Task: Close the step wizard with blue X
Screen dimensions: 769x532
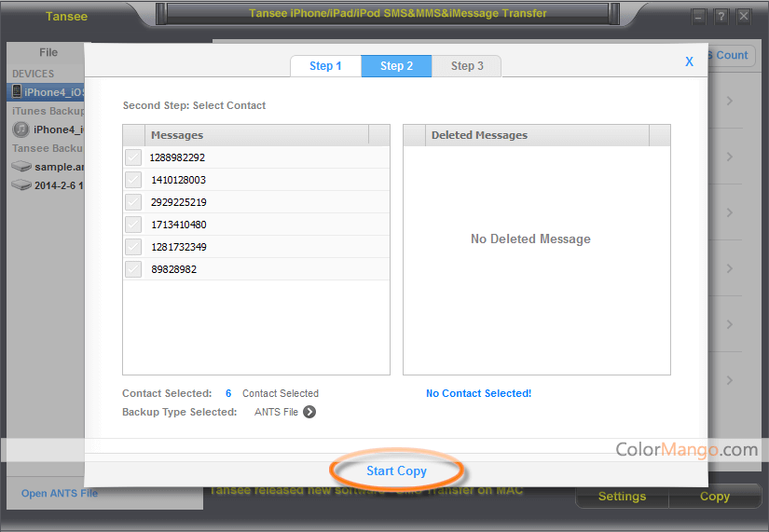Action: [689, 61]
